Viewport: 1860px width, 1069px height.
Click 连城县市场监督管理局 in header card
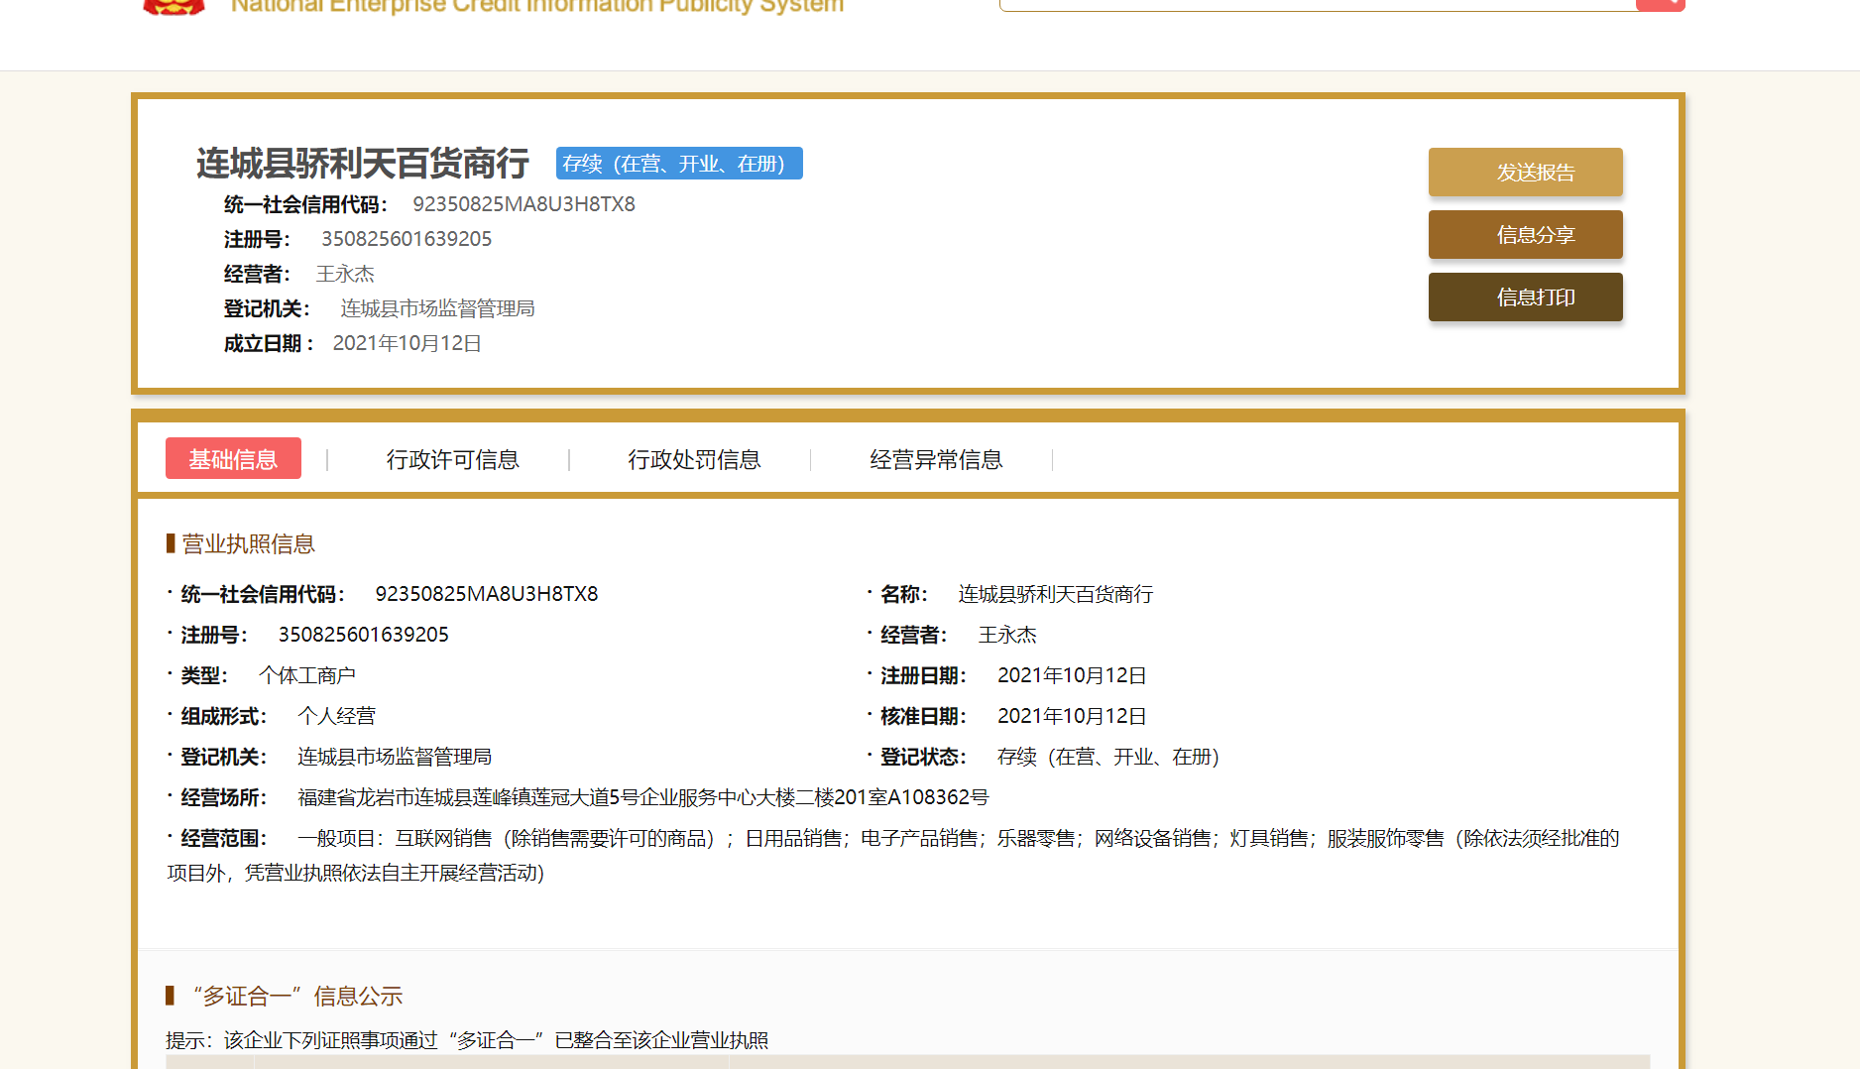coord(437,308)
